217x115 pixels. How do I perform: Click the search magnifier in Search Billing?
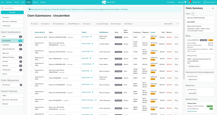[3, 8]
